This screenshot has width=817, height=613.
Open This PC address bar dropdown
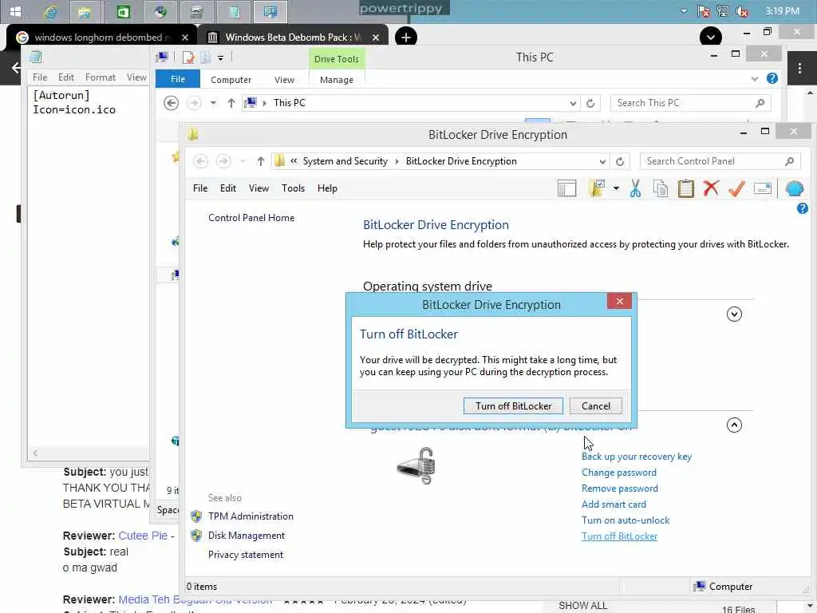pos(573,103)
